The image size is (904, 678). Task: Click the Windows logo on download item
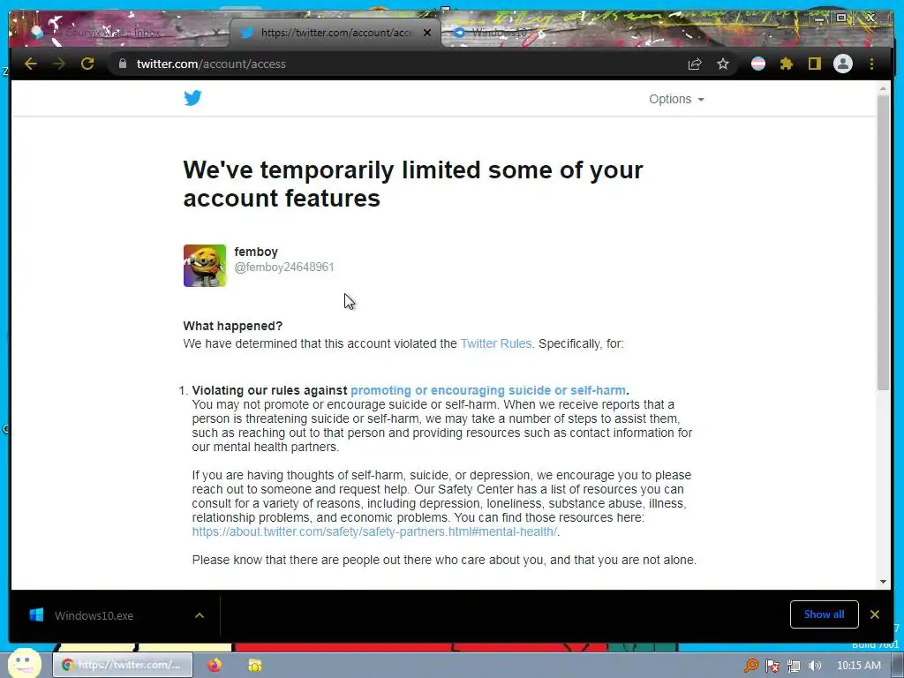click(x=36, y=615)
